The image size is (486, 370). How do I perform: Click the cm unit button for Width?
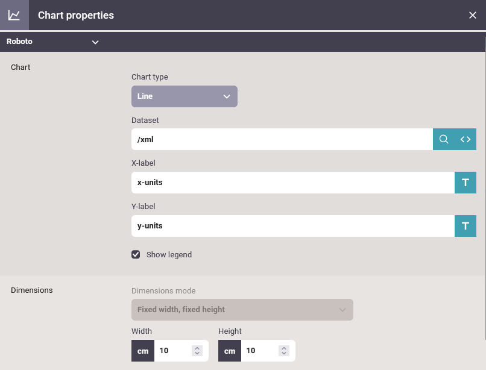pyautogui.click(x=143, y=351)
